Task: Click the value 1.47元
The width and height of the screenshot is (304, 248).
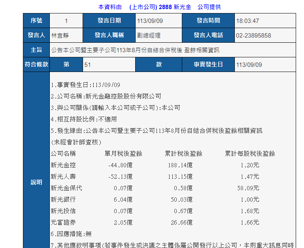Action: tap(250, 176)
